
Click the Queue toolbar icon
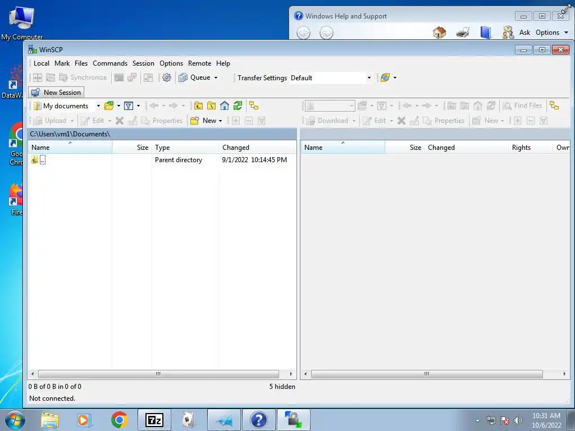(x=183, y=77)
